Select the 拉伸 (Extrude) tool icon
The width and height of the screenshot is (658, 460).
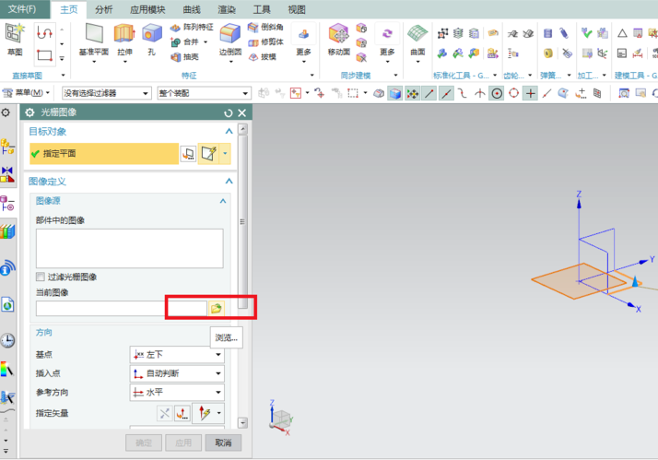click(x=124, y=33)
